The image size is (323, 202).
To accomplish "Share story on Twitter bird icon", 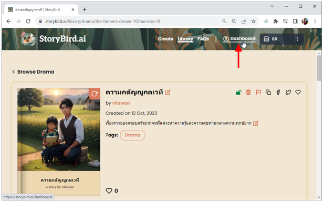I will (288, 92).
